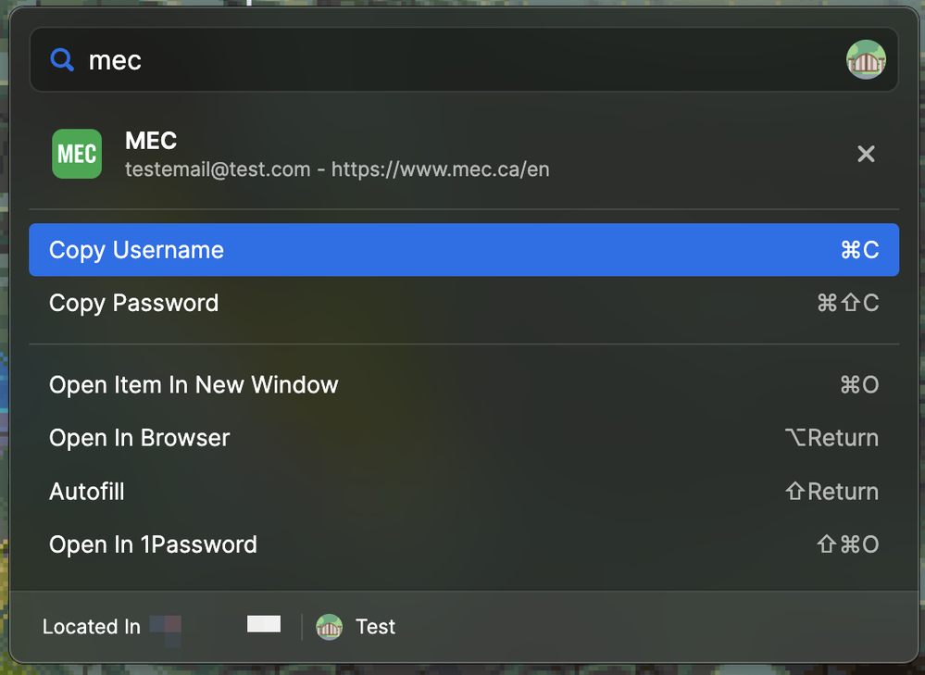Click the testemail@test.com subtitle text

coord(218,170)
